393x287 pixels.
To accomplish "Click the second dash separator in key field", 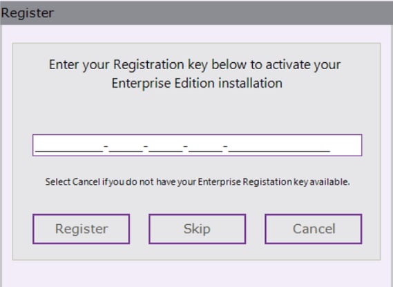I will 146,145.
